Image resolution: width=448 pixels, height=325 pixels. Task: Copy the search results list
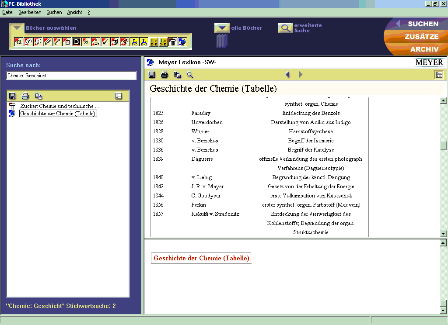click(38, 96)
